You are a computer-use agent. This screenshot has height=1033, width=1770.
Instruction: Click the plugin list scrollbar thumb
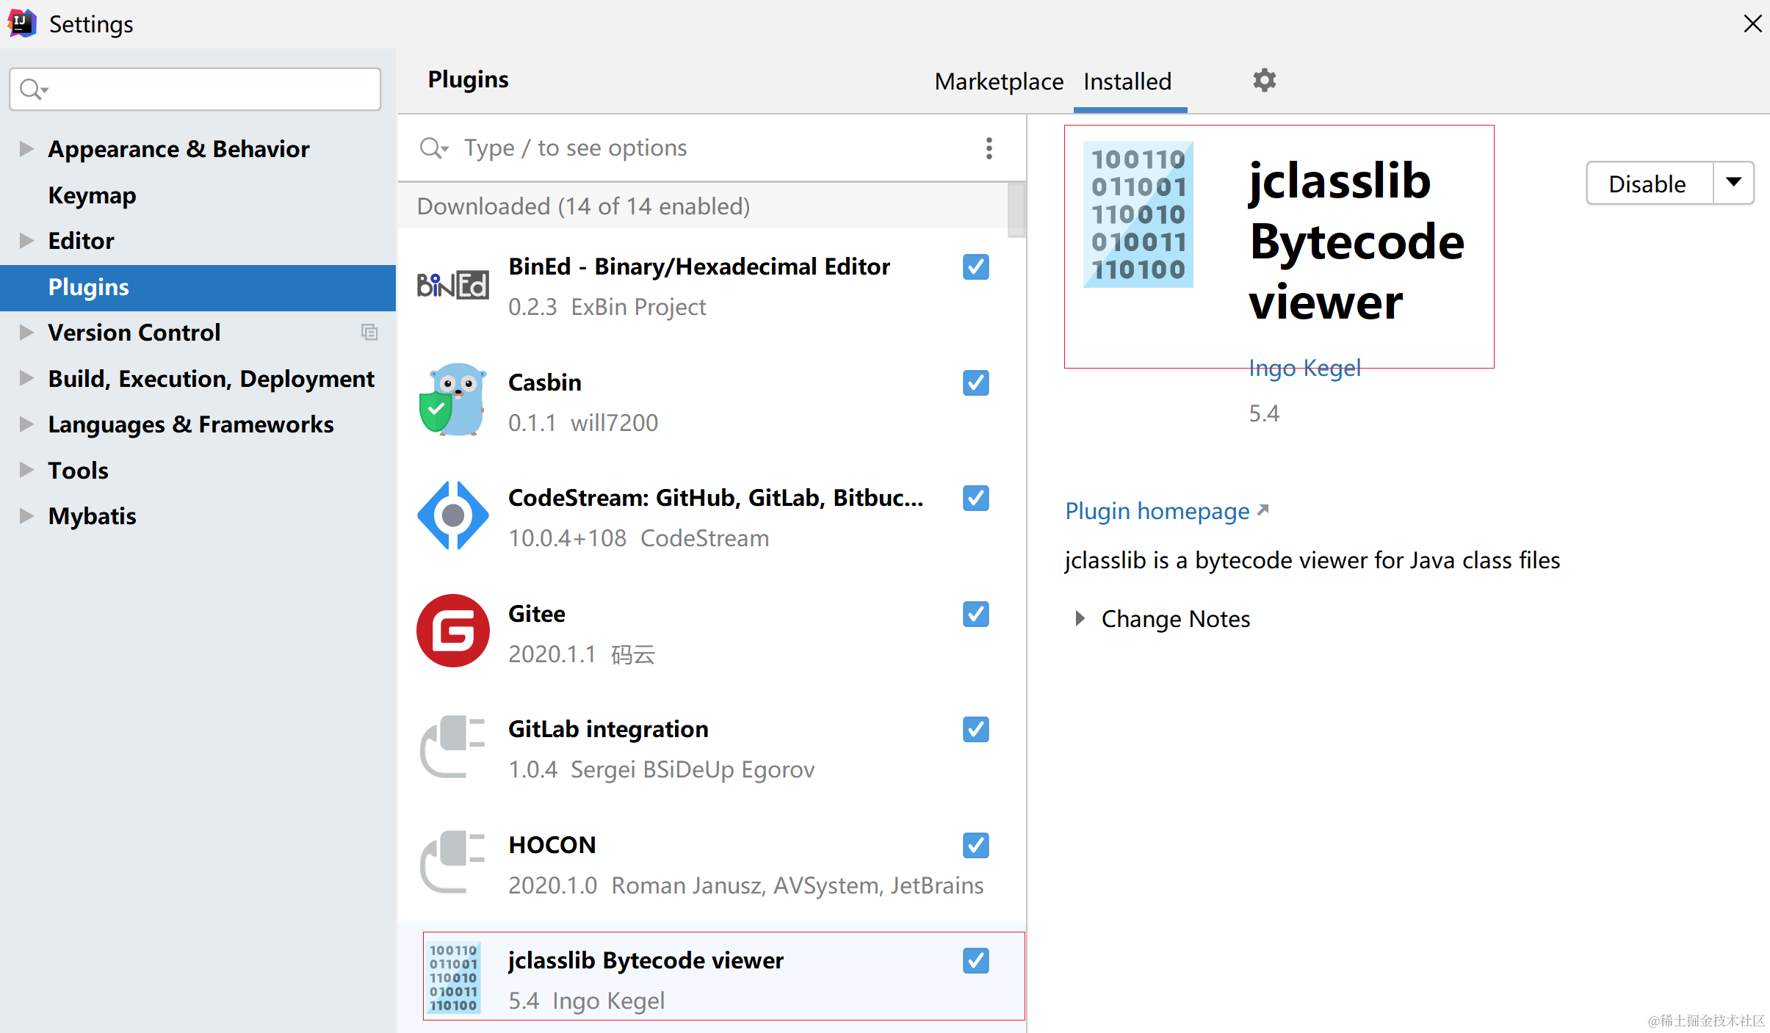click(1016, 209)
